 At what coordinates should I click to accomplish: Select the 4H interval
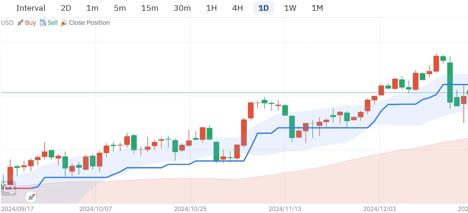point(237,8)
